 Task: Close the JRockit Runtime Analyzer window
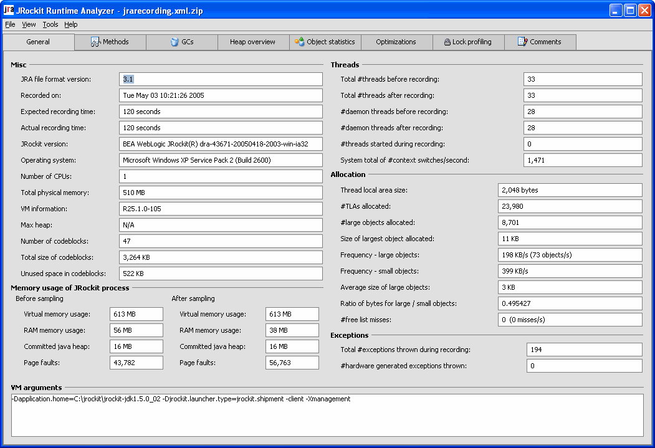pos(644,11)
